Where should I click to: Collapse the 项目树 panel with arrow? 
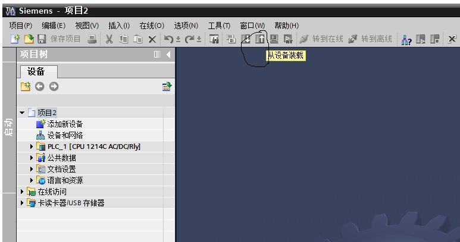[168, 55]
